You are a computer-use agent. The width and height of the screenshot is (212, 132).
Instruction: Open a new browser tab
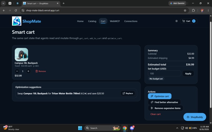(64, 3)
